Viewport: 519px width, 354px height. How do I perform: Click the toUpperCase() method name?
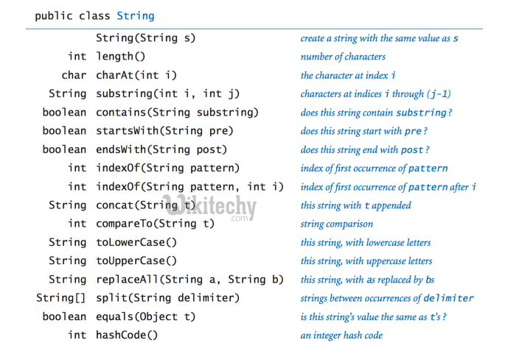pyautogui.click(x=136, y=261)
